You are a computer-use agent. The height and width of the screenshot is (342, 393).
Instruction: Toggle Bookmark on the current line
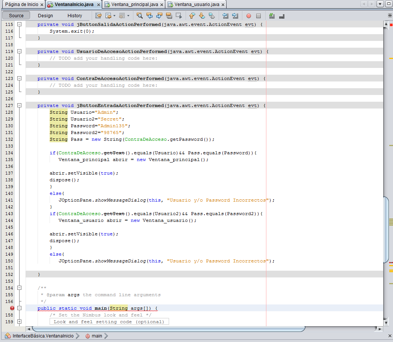tap(212, 16)
